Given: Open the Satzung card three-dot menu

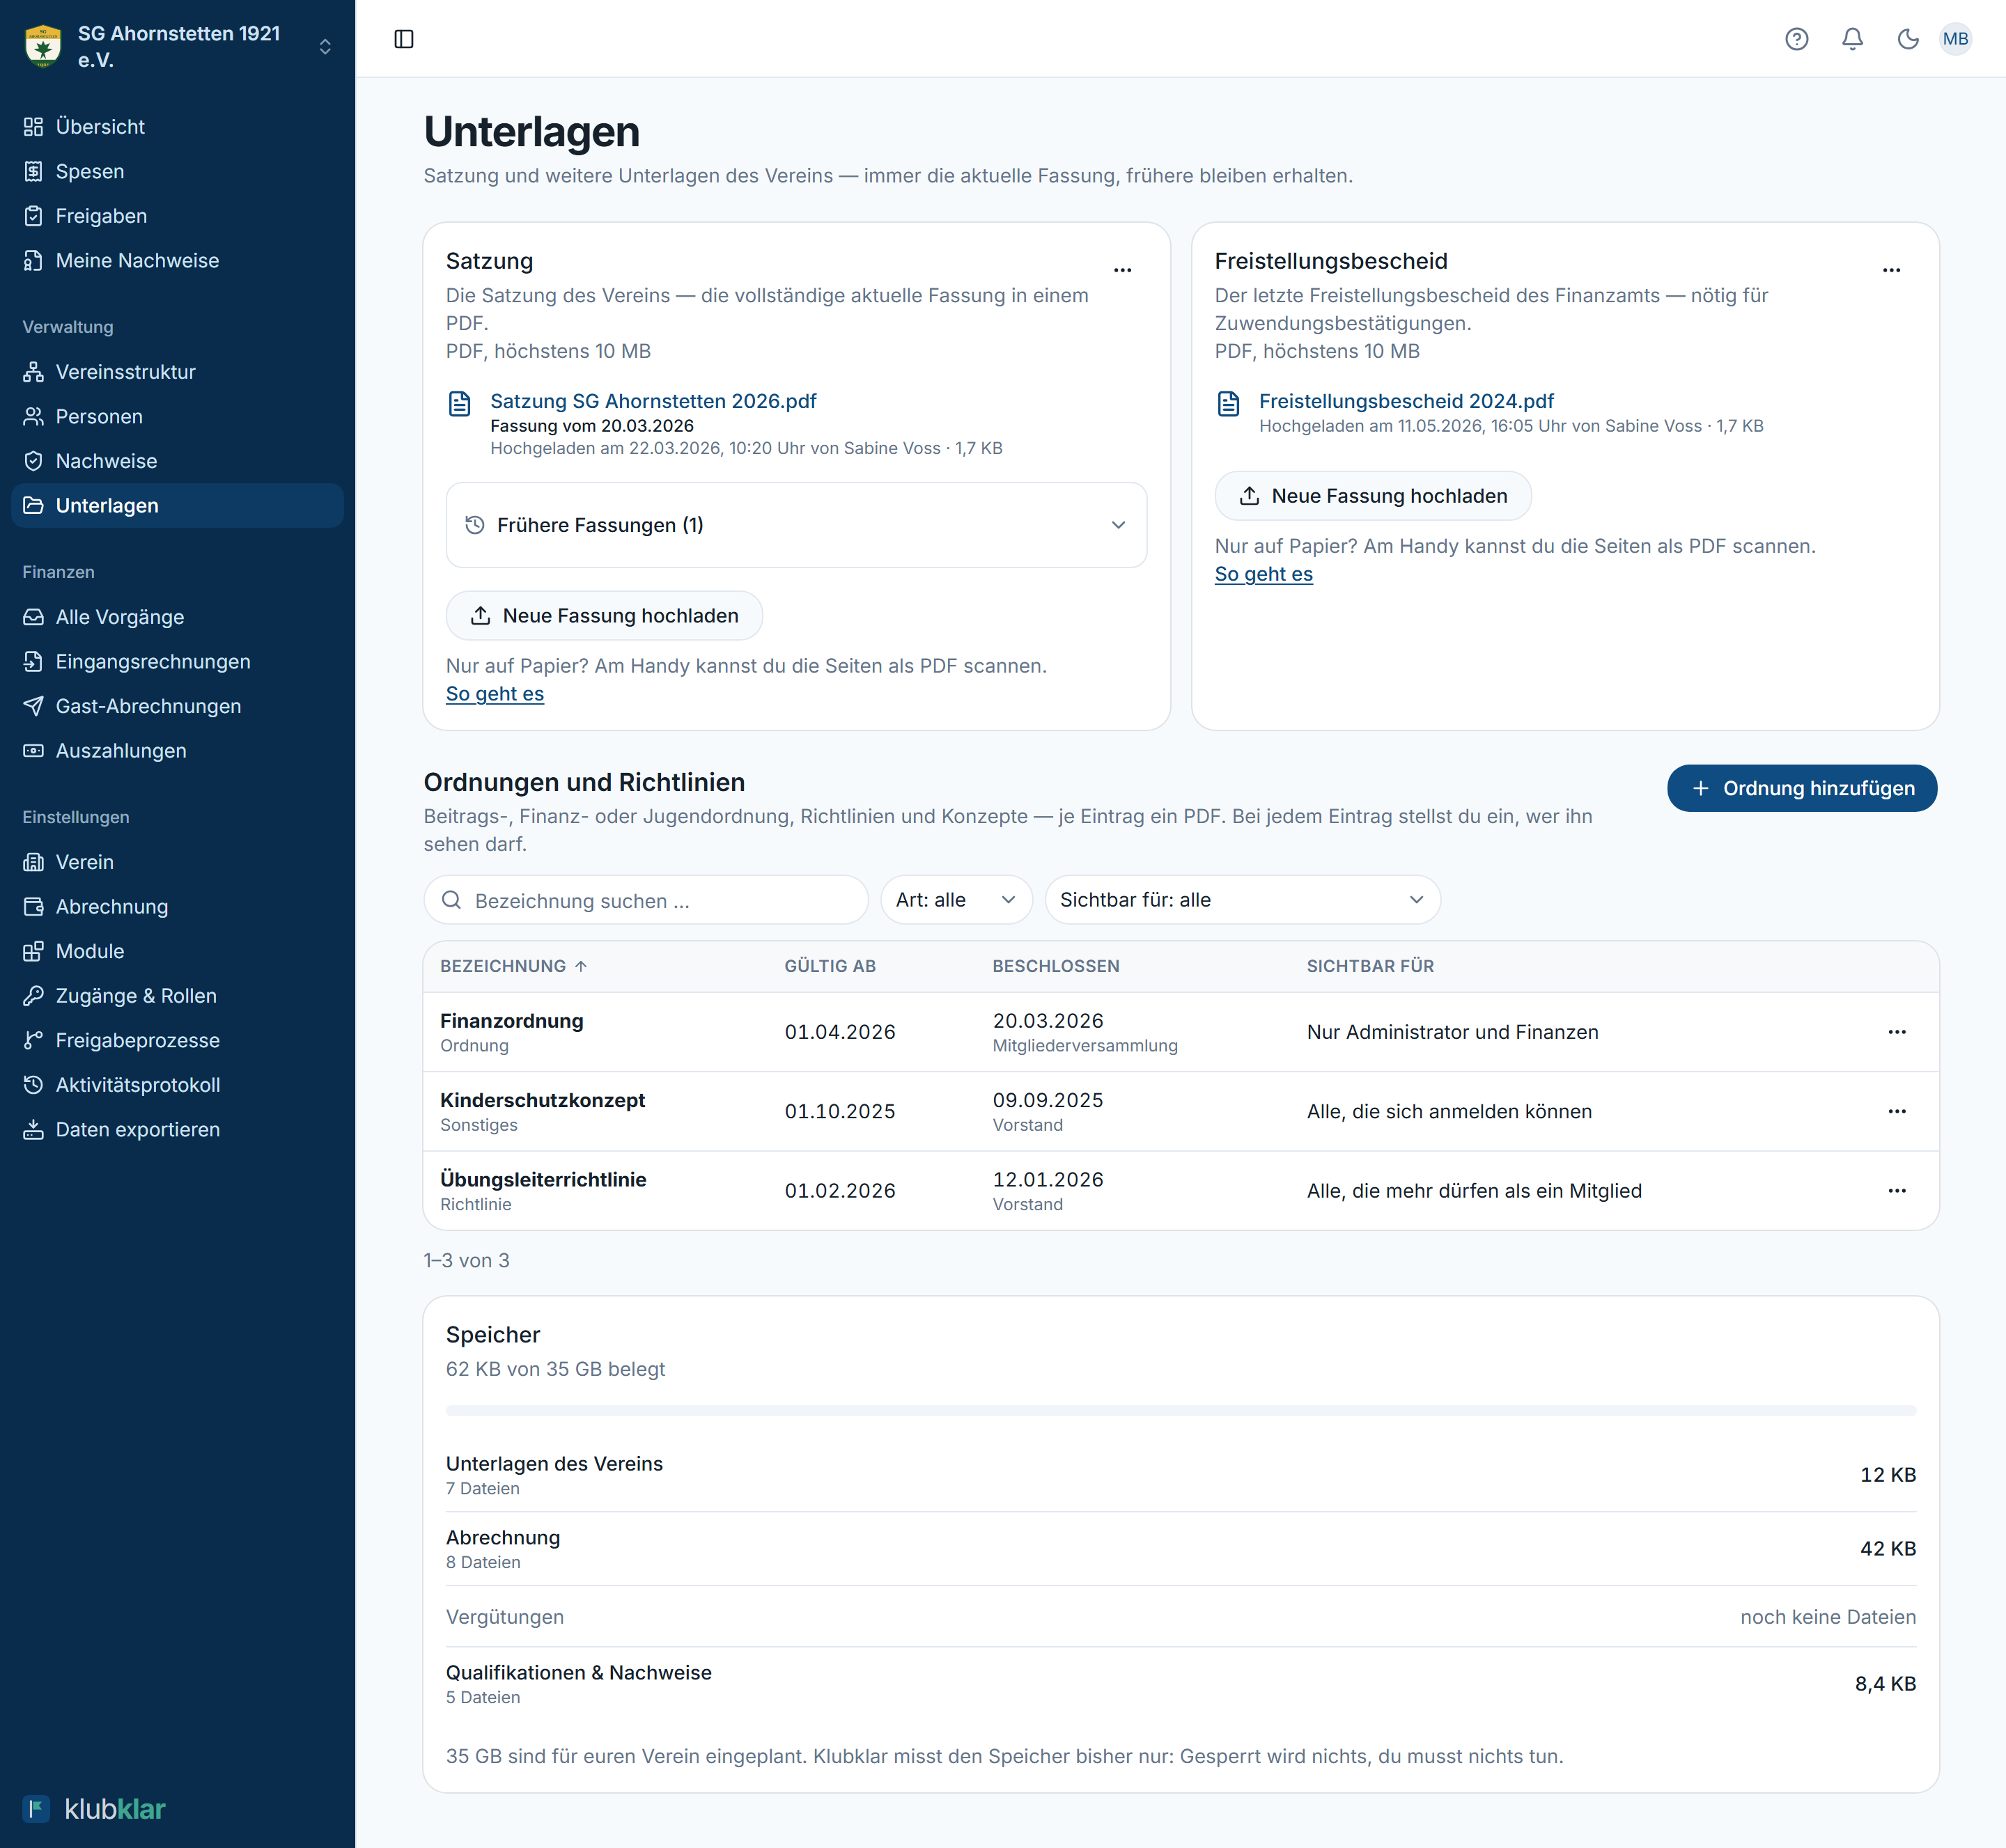Looking at the screenshot, I should click(1123, 270).
